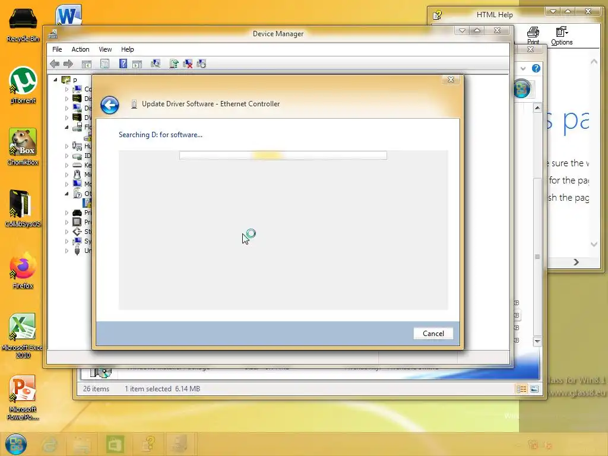608x456 pixels.
Task: Click the HTML Help taskbar icon
Action: (148, 444)
